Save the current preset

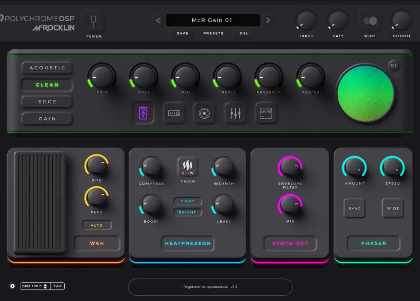[x=183, y=33]
